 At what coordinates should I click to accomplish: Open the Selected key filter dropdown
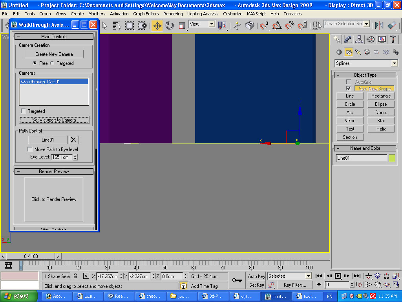tap(308, 276)
